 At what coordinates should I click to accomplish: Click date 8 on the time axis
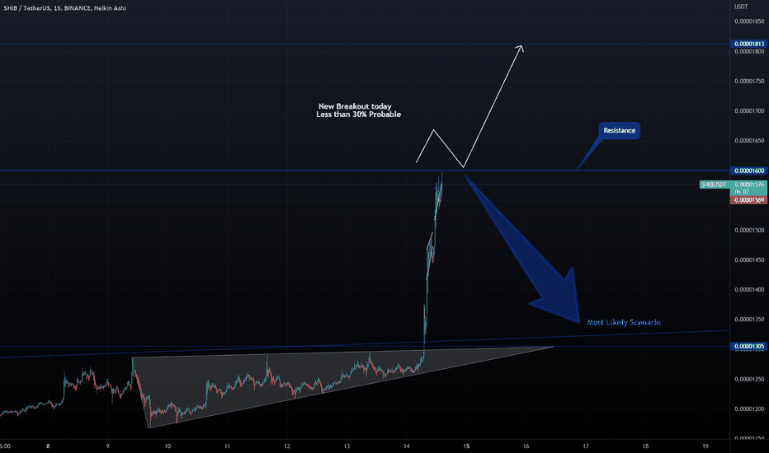tap(48, 446)
